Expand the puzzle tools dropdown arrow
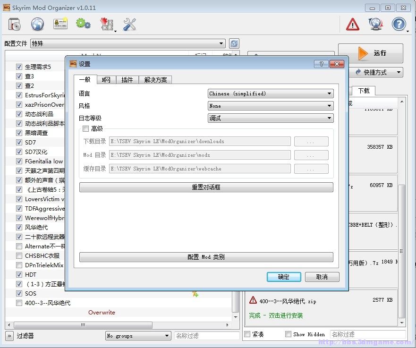Viewport: 416px width, 348px height. click(115, 32)
